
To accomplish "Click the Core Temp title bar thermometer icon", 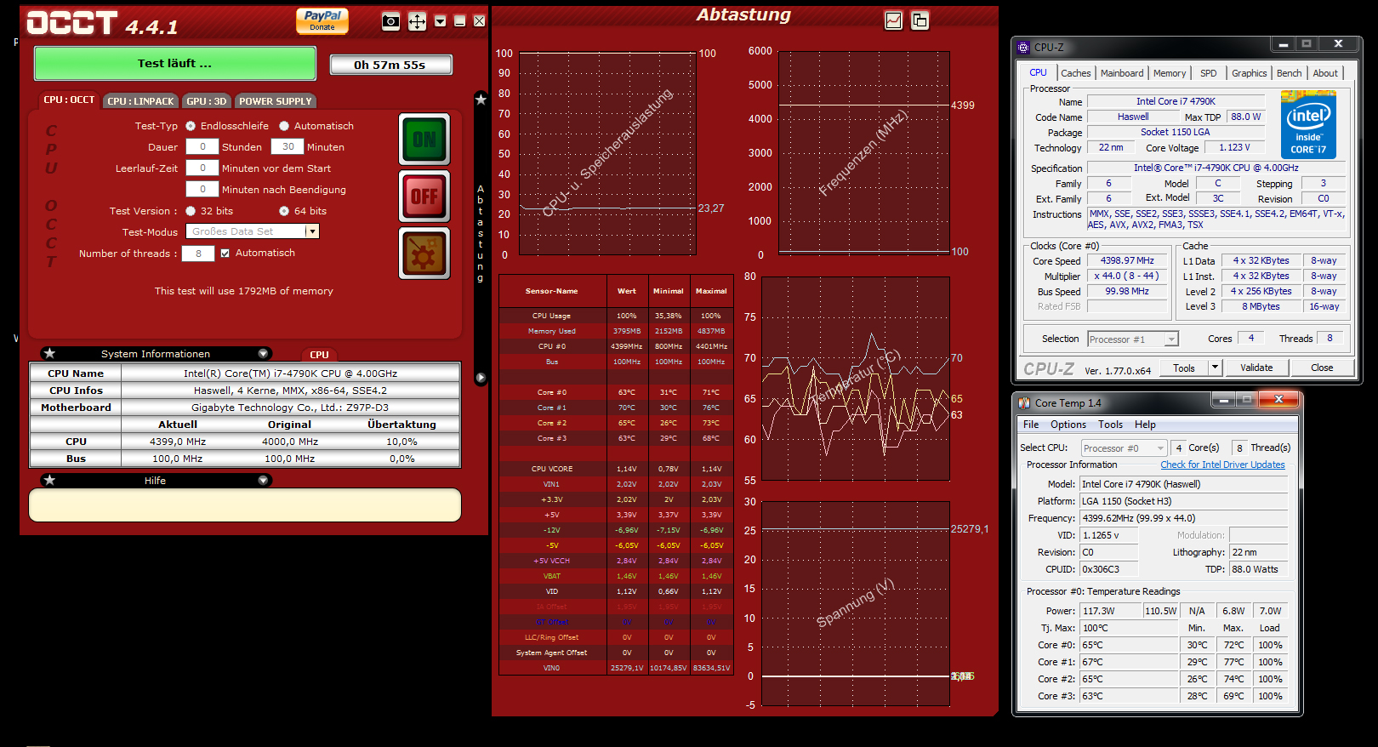I will coord(1023,402).
